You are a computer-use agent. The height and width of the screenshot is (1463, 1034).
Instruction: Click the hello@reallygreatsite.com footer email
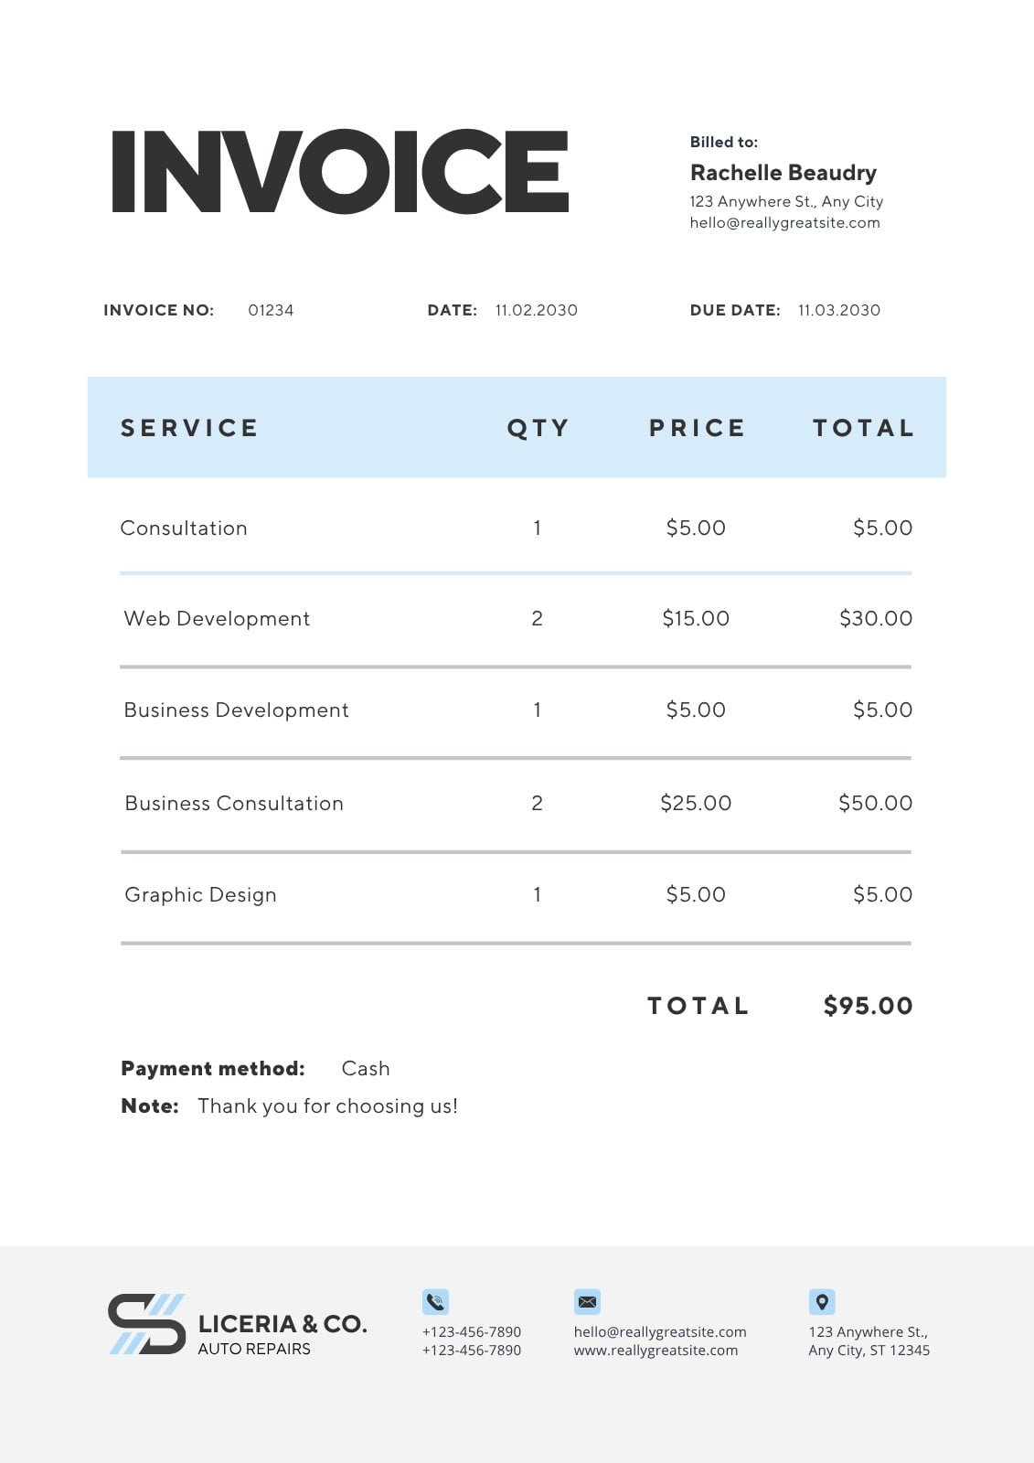tap(660, 1332)
